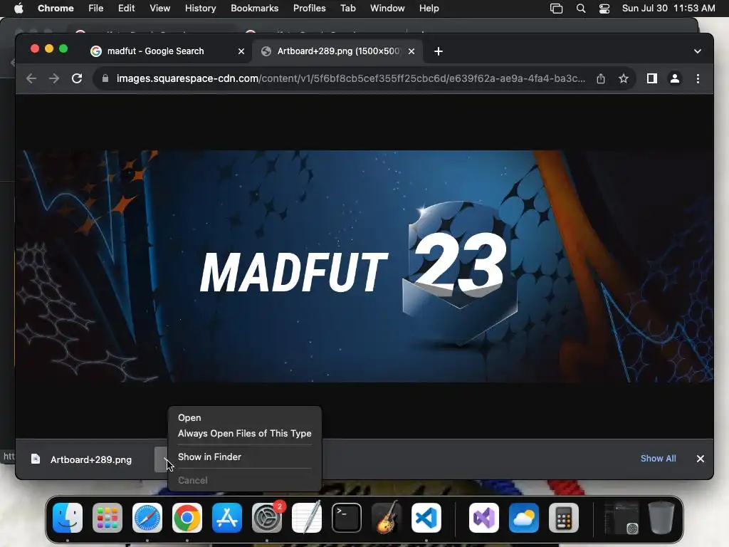Open the Apple menu

pyautogui.click(x=19, y=9)
